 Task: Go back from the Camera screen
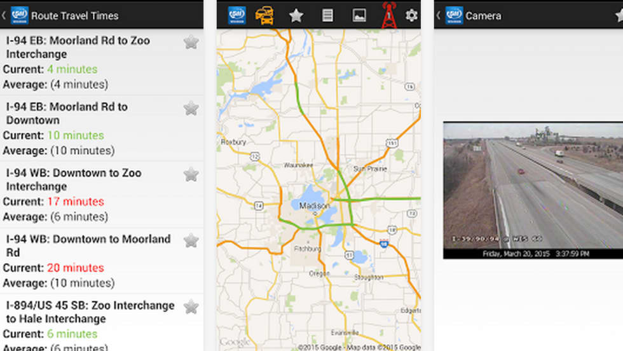(x=439, y=15)
